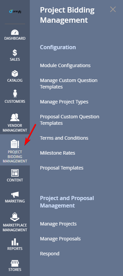The image size is (123, 276).
Task: Close the Project Bidding Management panel
Action: (113, 9)
